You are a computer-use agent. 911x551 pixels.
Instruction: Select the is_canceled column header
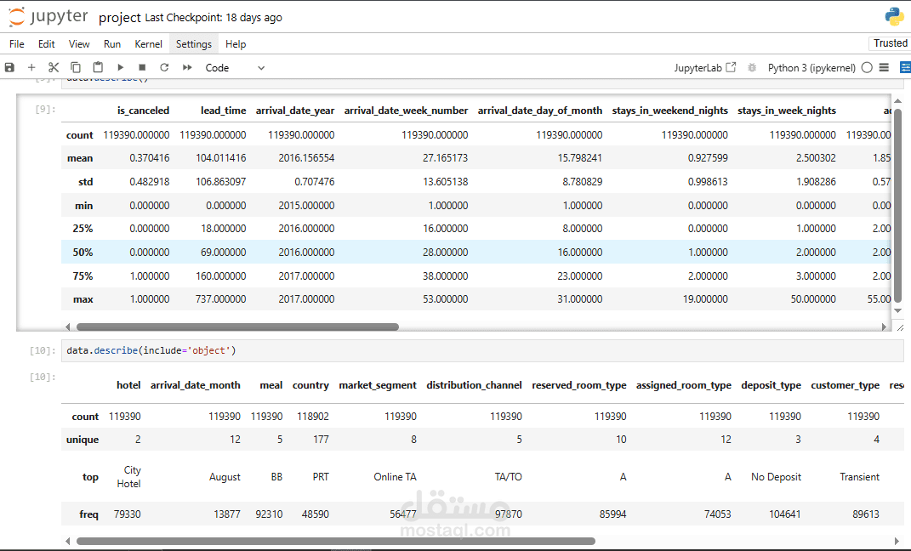143,111
